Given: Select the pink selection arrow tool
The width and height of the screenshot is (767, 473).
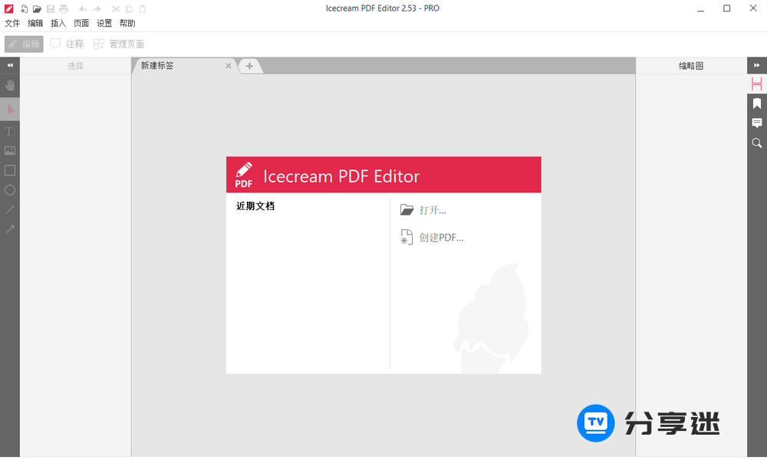Looking at the screenshot, I should pyautogui.click(x=10, y=110).
